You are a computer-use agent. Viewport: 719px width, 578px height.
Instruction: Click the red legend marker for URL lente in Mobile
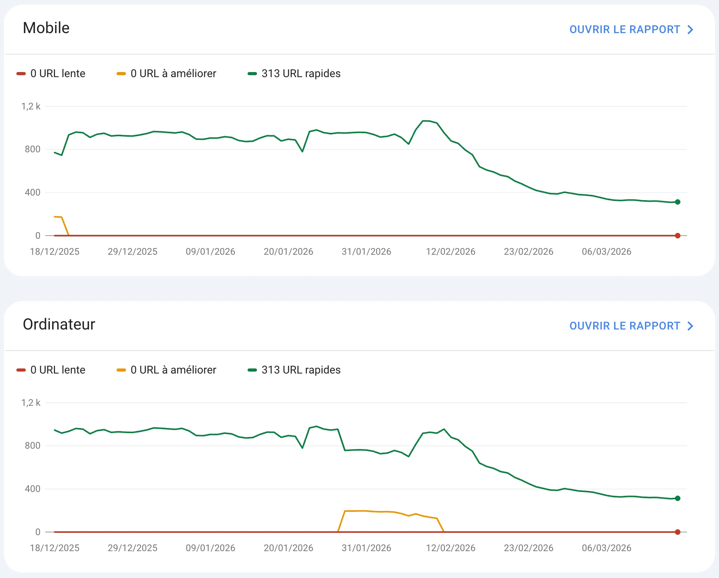(21, 73)
